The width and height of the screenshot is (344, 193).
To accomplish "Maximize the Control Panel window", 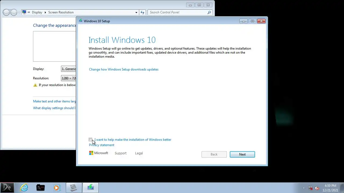I will (x=199, y=5).
